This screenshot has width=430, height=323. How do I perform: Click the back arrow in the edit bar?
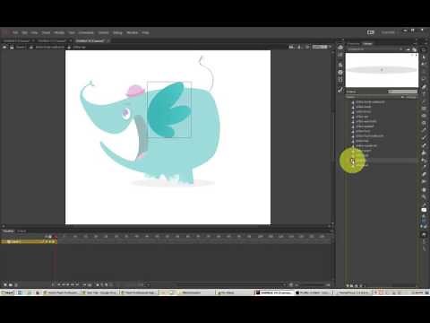point(4,47)
